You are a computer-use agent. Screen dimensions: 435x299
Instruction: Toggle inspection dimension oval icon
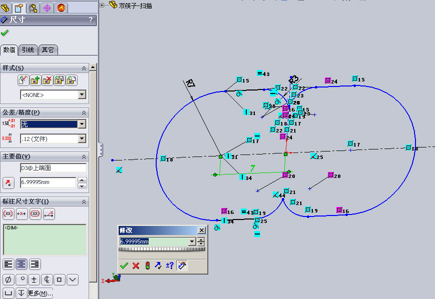(35, 213)
